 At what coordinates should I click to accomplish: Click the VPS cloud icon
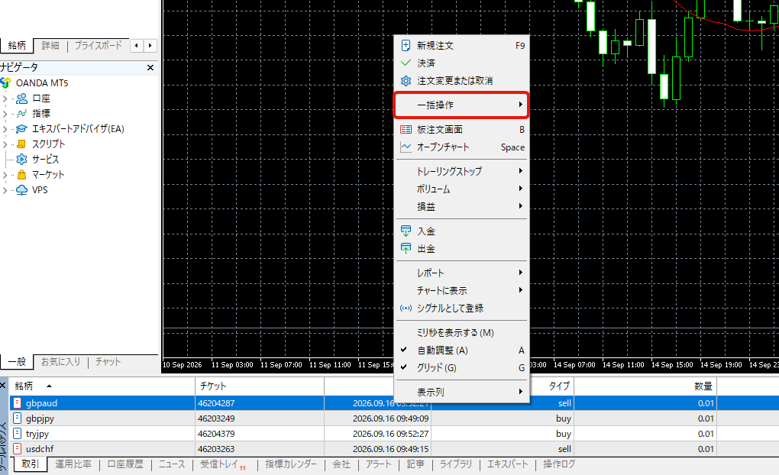[21, 190]
